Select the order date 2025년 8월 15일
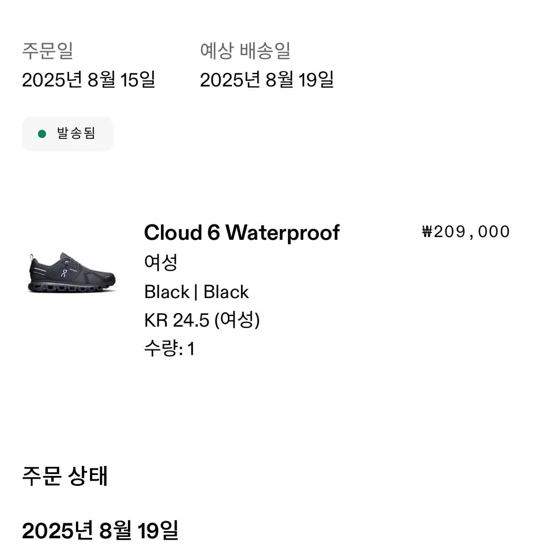 (x=89, y=80)
